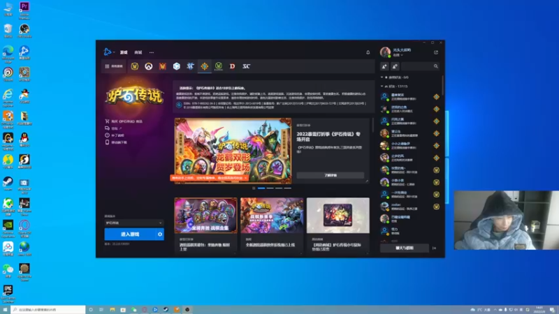Pop out the friends panel
Image resolution: width=559 pixels, height=314 pixels.
435,52
